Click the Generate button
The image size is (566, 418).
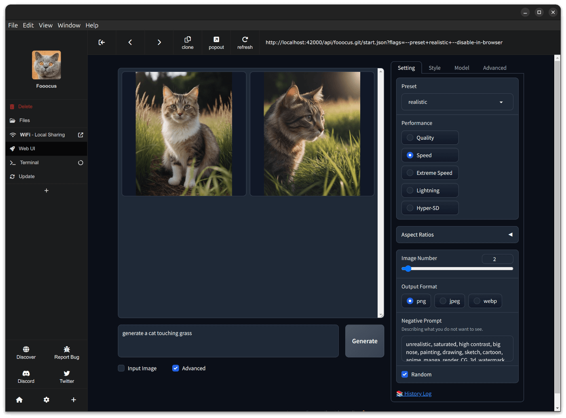point(364,341)
